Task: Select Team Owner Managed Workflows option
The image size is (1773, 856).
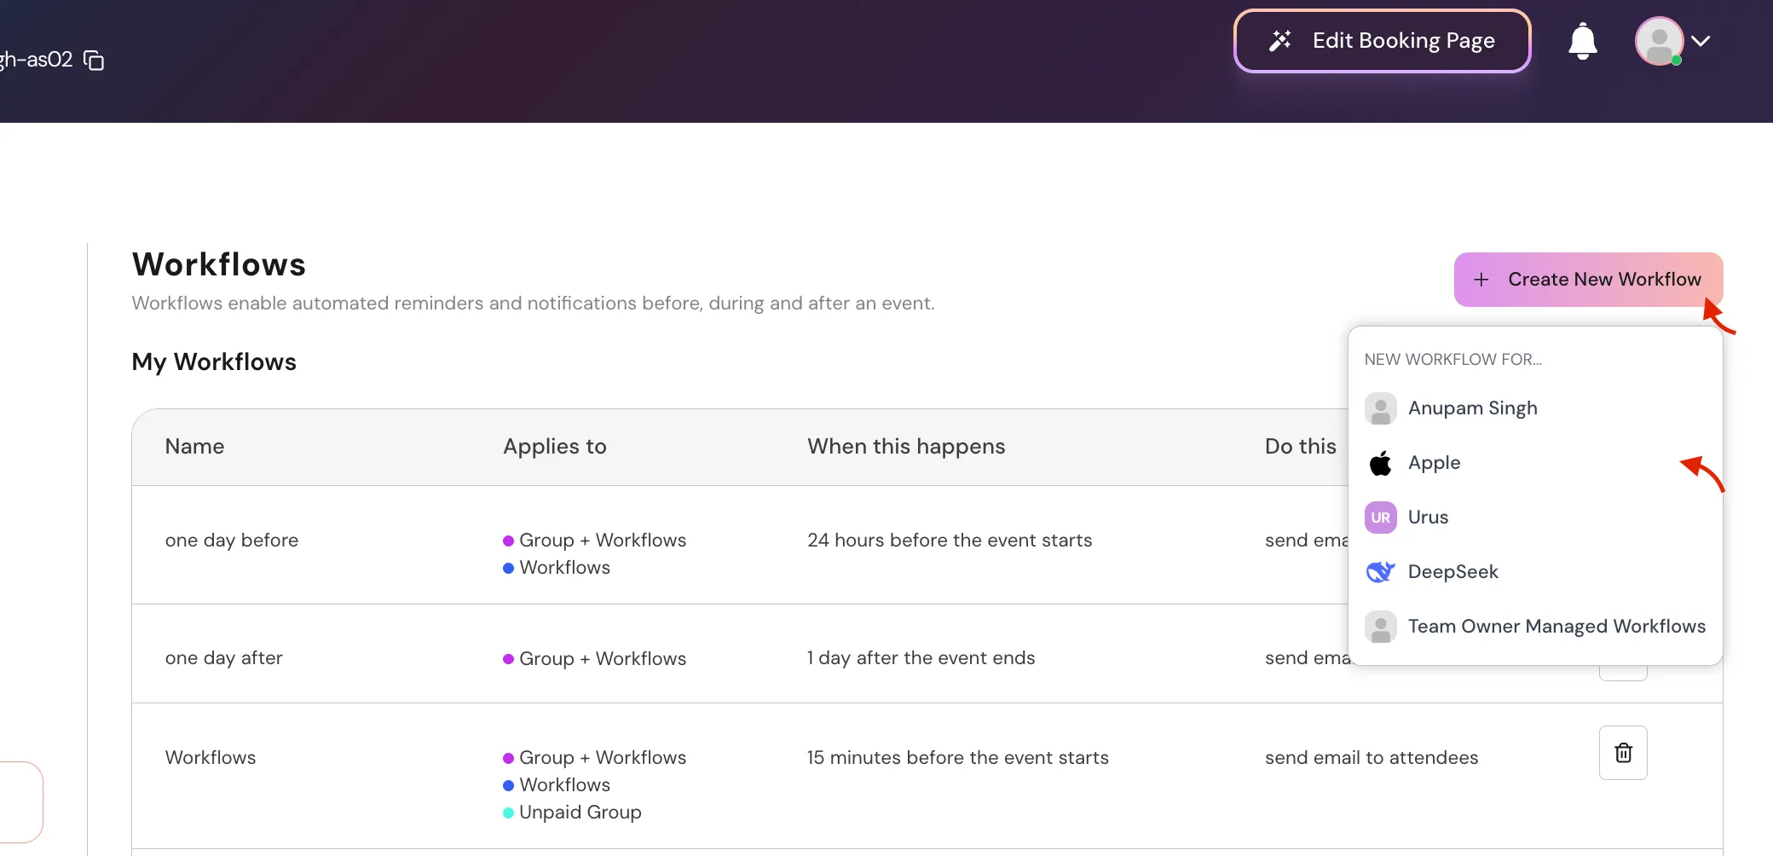Action: (1556, 627)
